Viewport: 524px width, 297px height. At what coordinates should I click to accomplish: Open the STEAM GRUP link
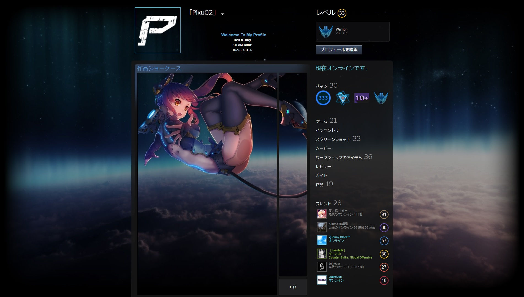[242, 45]
